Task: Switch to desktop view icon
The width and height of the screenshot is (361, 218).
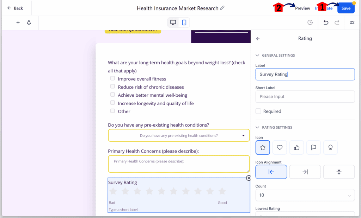Action: [x=173, y=23]
